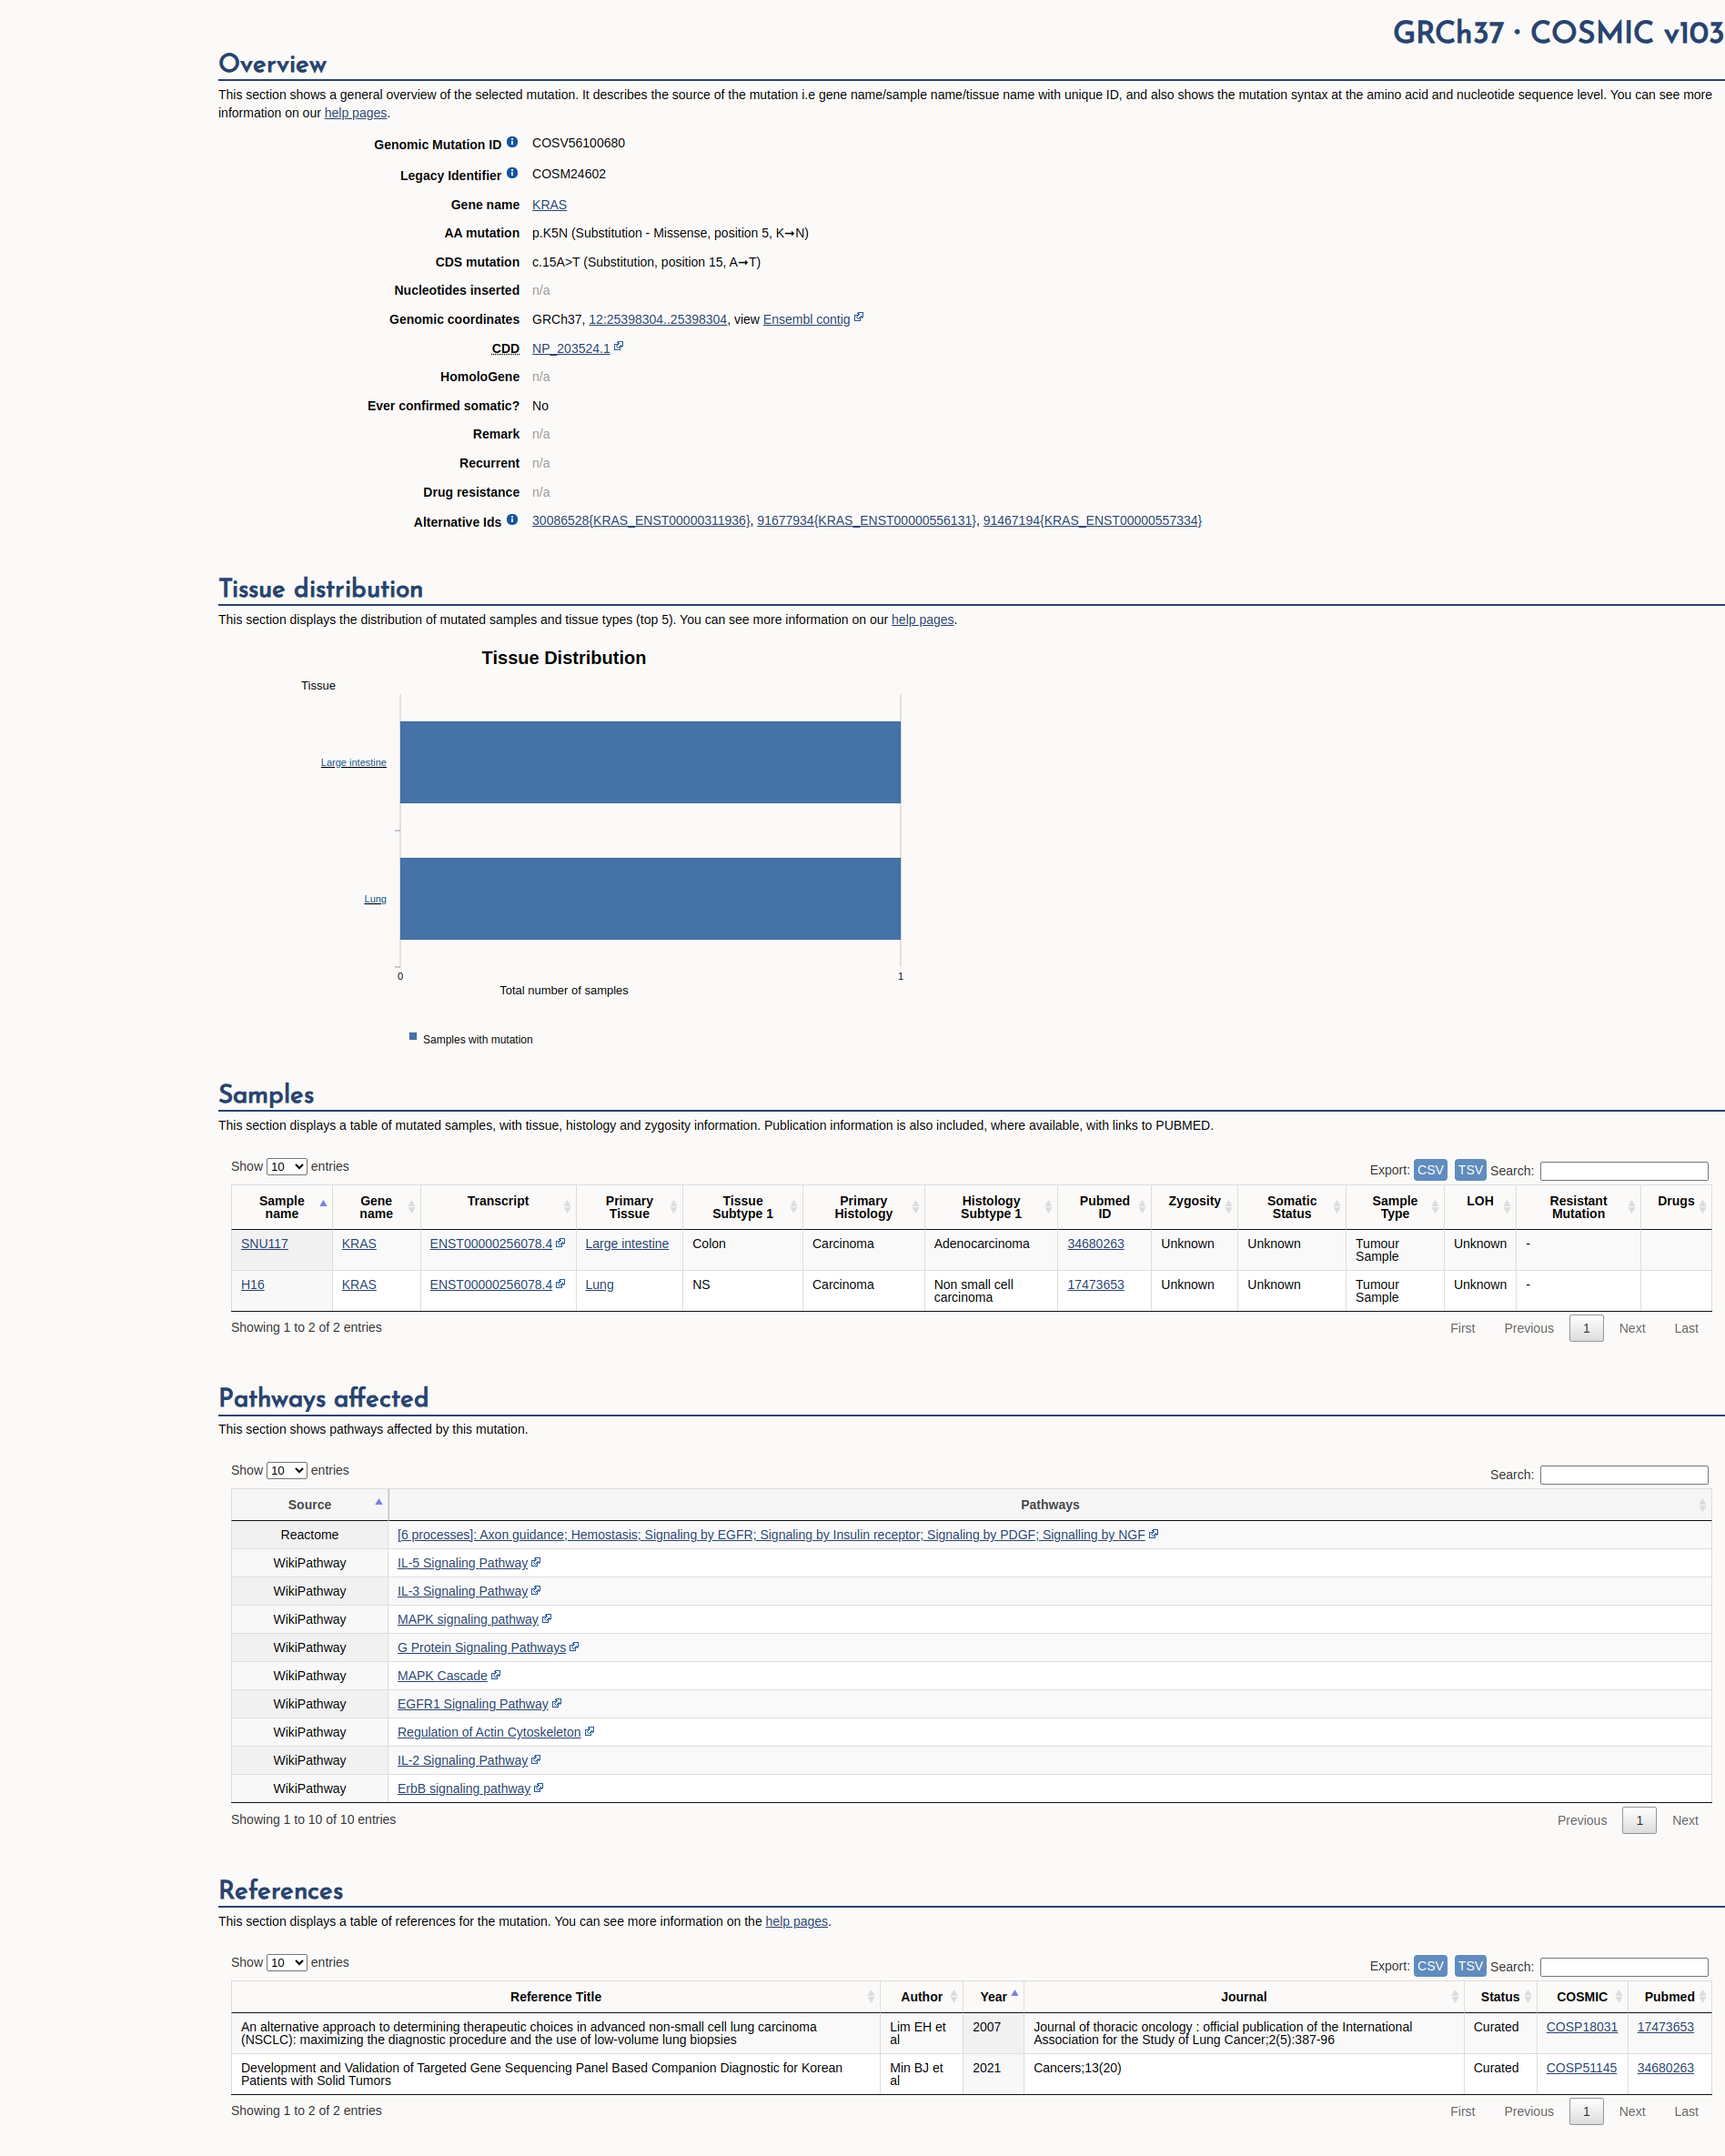Open alternative ID 30086528 KRAS_ENST00000311936 link

641,520
